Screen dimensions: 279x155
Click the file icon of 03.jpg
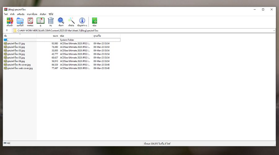coord(5,51)
